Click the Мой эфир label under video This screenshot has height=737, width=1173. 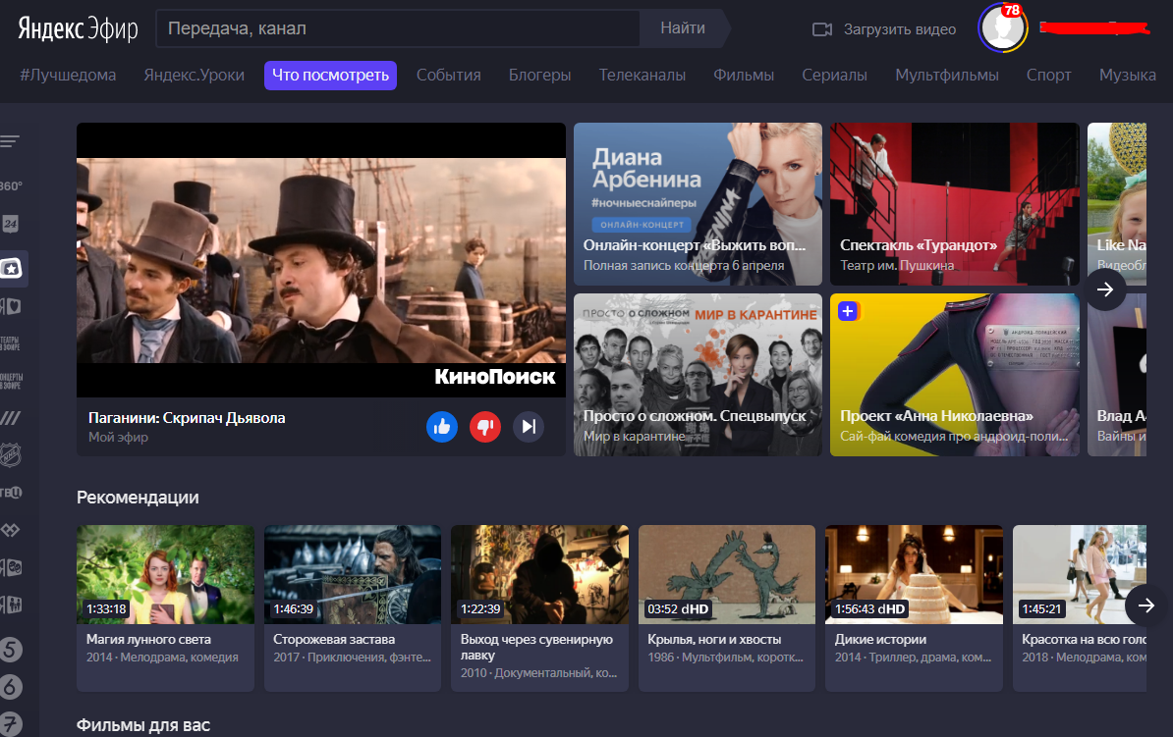118,437
